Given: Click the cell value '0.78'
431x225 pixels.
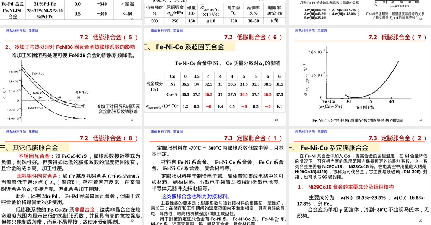Looking at the screenshot, I should [x=274, y=21].
